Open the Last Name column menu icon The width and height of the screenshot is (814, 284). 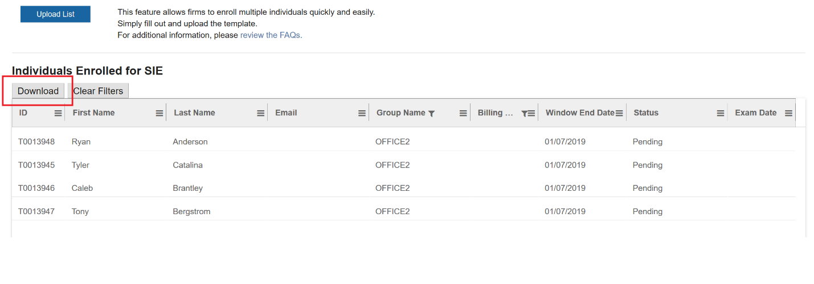coord(260,113)
